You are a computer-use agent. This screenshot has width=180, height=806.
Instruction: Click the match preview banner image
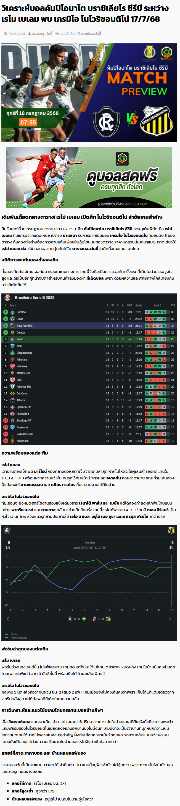(x=89, y=93)
